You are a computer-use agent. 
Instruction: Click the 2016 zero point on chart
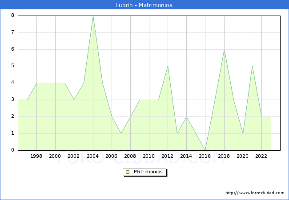coord(205,150)
